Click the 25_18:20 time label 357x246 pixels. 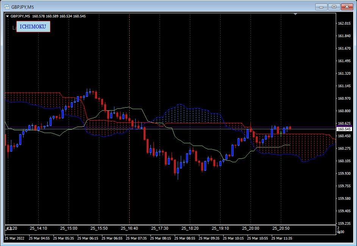coord(190,228)
